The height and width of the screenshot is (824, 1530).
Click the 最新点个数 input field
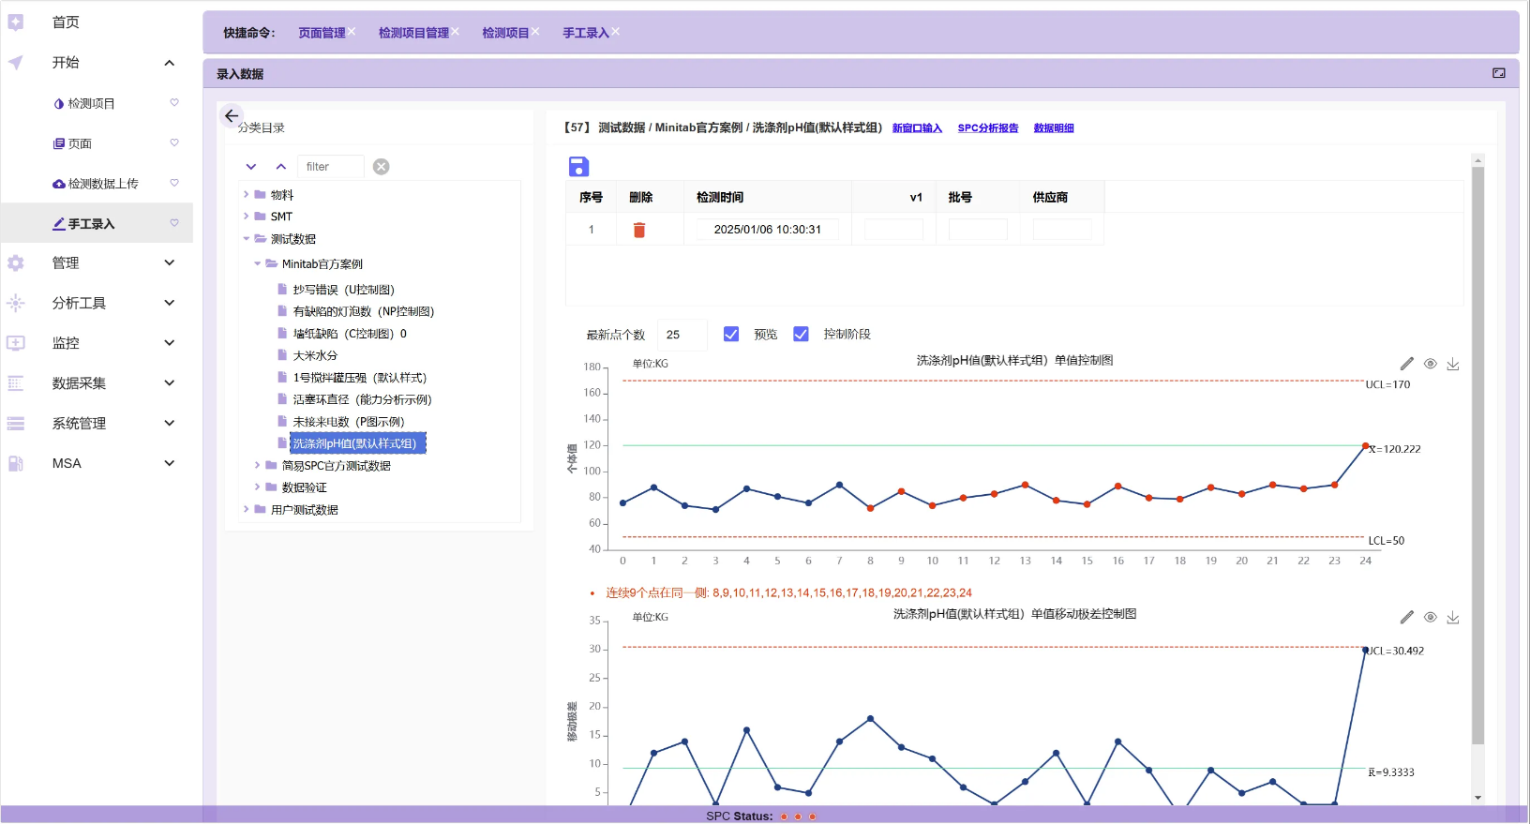click(x=682, y=335)
